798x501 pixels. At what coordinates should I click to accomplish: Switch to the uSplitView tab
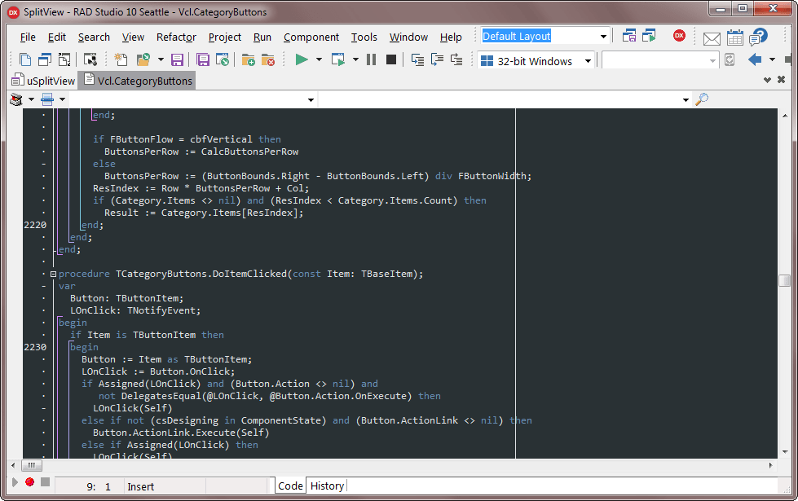(44, 81)
